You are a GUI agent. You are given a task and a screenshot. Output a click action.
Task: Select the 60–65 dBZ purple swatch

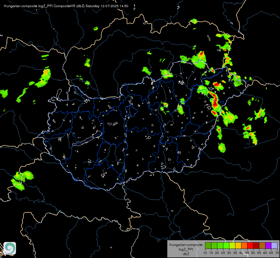[268, 245]
